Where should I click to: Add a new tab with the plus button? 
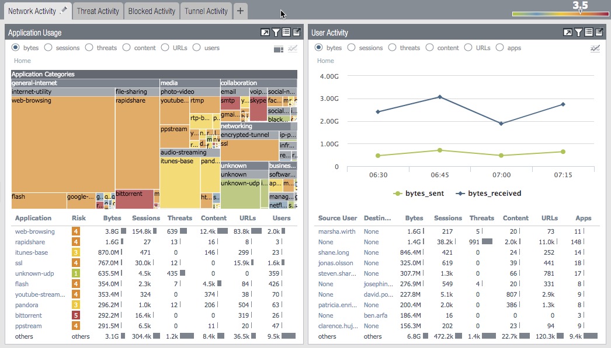point(240,11)
